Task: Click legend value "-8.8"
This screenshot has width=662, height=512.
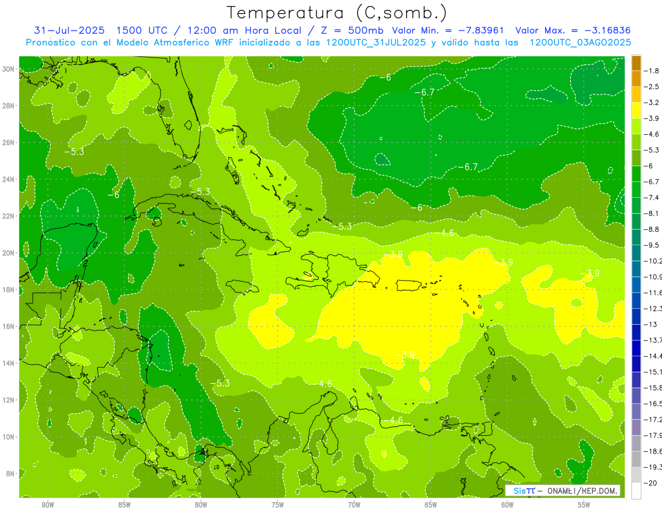Action: (x=652, y=229)
